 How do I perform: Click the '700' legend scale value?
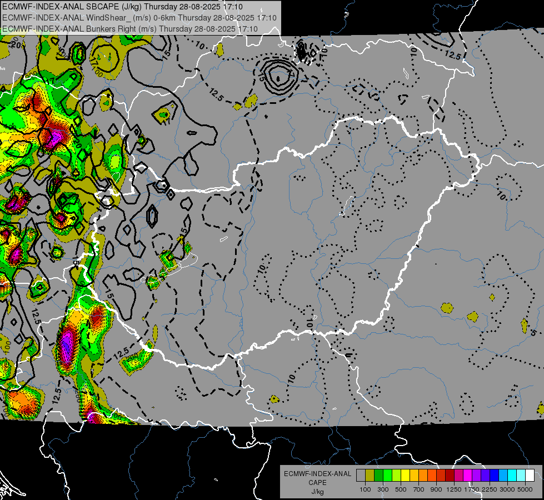click(x=419, y=489)
